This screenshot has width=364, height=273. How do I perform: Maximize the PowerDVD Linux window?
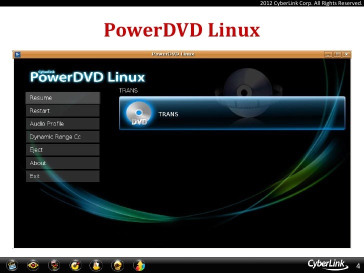tap(337, 54)
